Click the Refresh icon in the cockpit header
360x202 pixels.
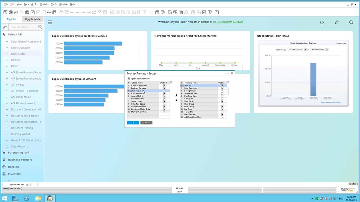pyautogui.click(x=322, y=22)
